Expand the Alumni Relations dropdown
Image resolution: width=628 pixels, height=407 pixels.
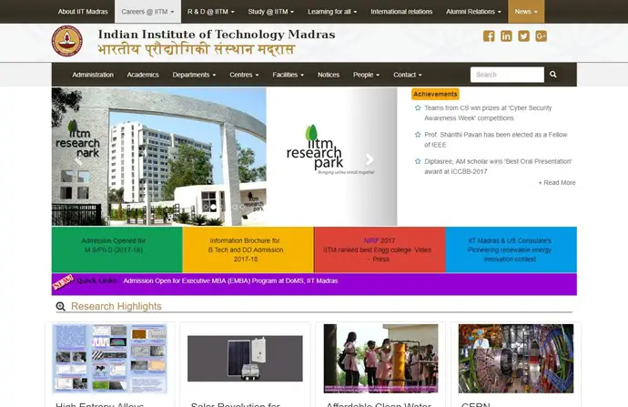coord(473,12)
